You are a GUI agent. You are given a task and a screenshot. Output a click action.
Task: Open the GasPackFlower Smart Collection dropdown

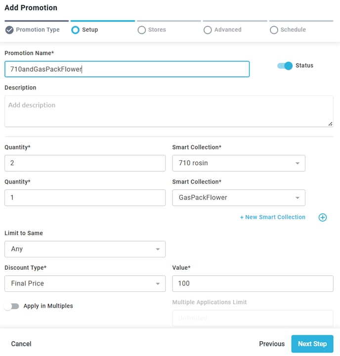tap(239, 198)
